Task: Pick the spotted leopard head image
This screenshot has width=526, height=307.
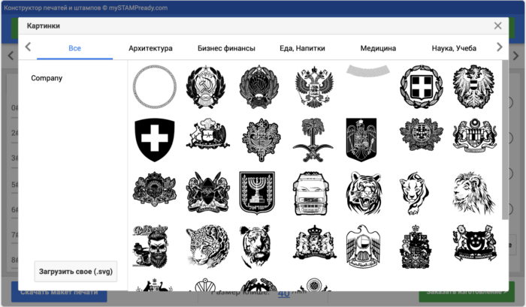Action: pos(207,246)
